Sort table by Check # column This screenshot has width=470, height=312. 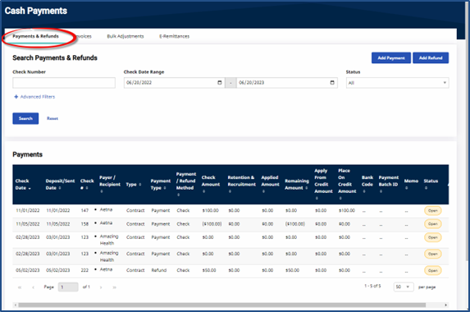pos(87,184)
